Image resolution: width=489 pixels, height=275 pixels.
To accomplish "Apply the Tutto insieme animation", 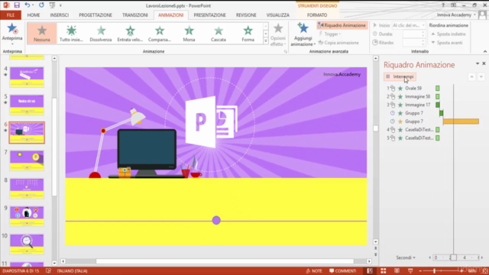I will pyautogui.click(x=71, y=34).
